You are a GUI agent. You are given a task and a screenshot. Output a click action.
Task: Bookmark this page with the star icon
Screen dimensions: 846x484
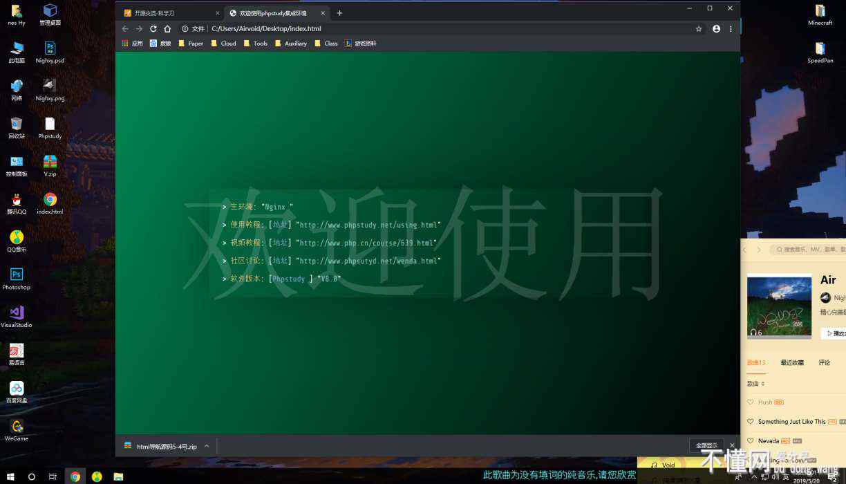(699, 29)
